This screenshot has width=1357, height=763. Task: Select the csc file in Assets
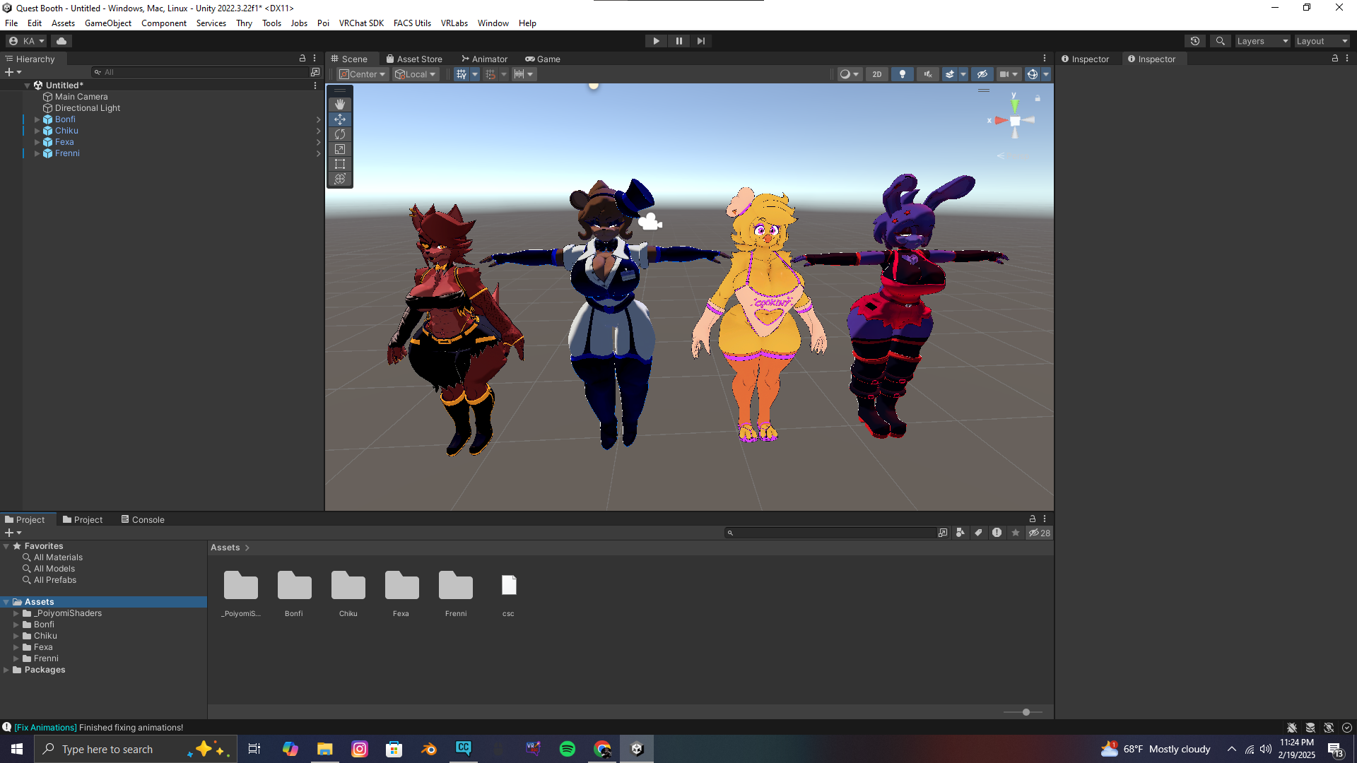click(509, 586)
